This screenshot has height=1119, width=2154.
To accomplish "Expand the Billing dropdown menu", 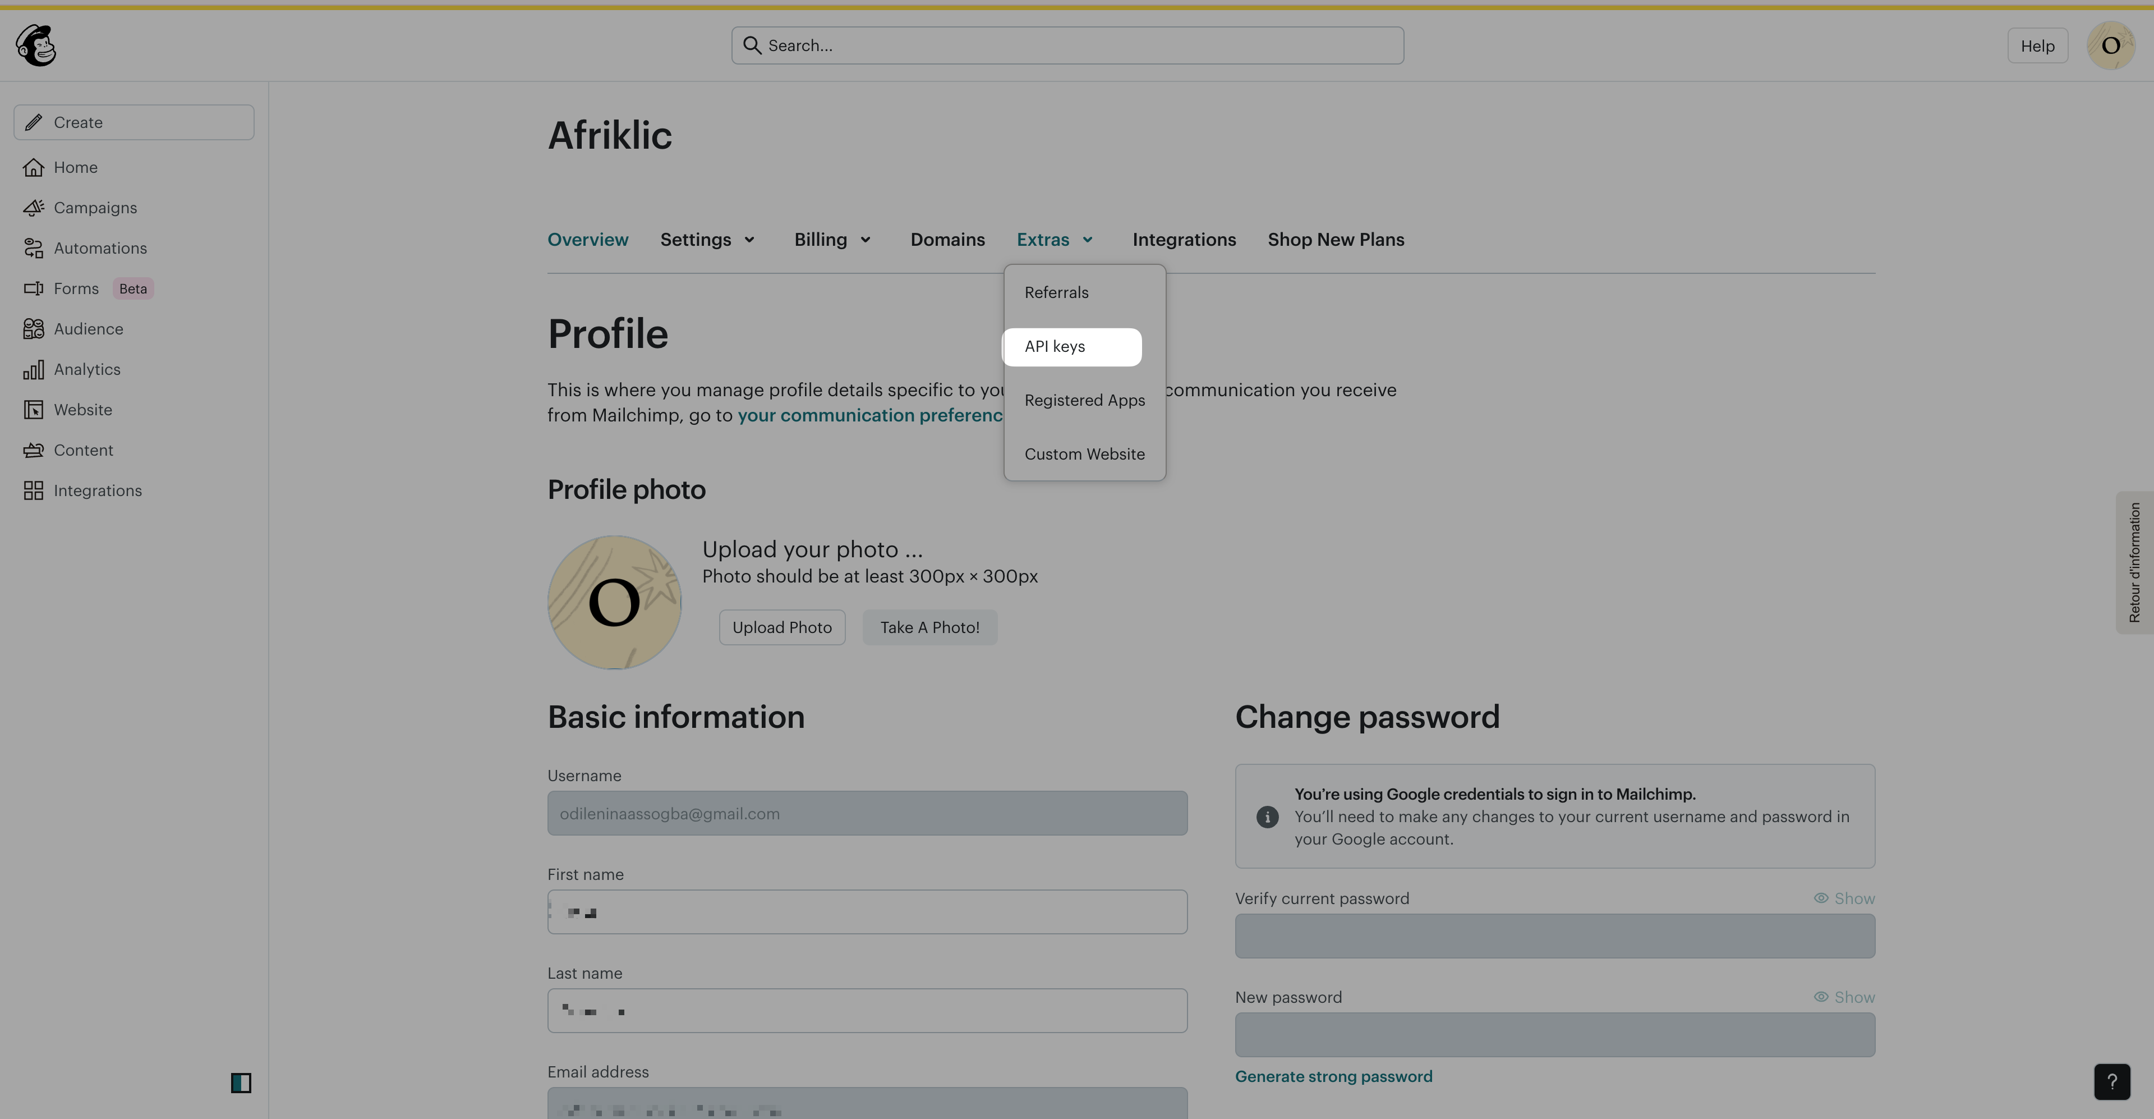I will click(x=832, y=240).
